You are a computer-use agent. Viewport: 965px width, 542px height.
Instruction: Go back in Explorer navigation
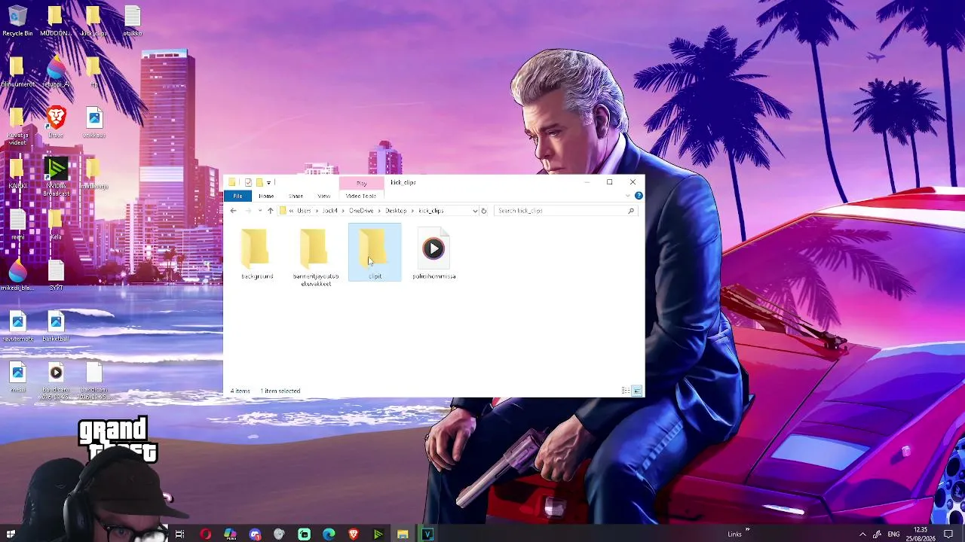(233, 211)
